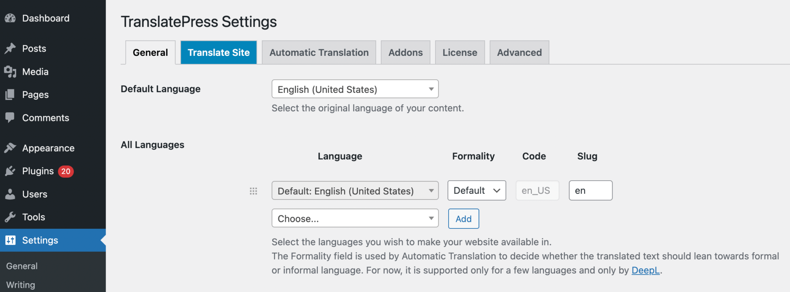Image resolution: width=790 pixels, height=292 pixels.
Task: Click the Plugins plug icon
Action: (x=10, y=171)
